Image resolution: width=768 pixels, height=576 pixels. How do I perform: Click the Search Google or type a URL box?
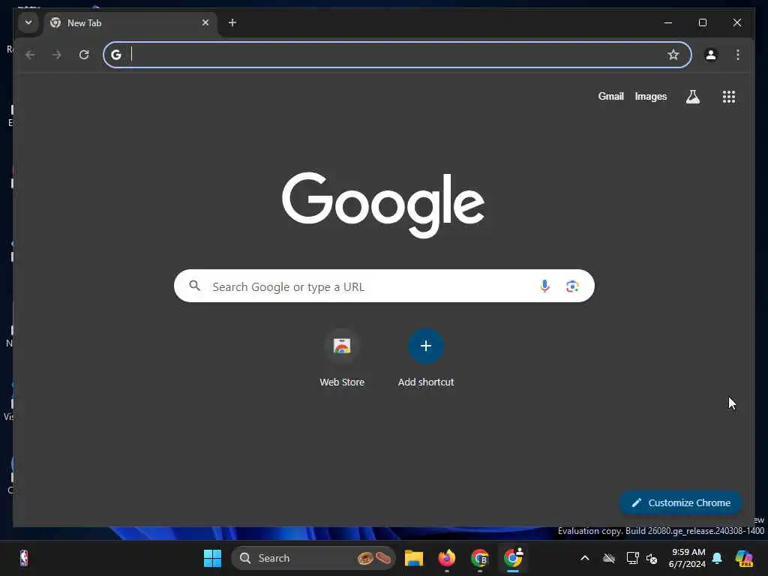(384, 286)
